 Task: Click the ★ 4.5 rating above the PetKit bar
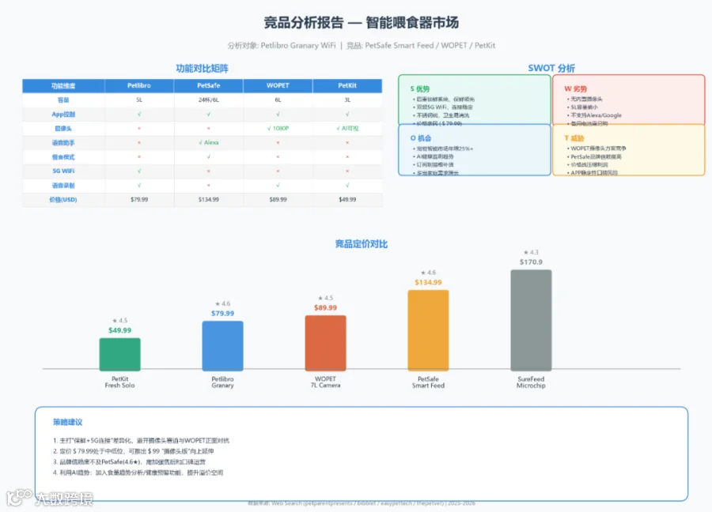click(120, 320)
